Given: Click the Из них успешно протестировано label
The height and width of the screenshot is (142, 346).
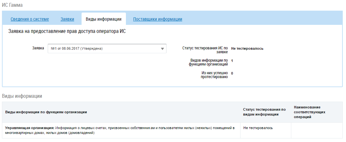Looking at the screenshot, I should pyautogui.click(x=215, y=75).
